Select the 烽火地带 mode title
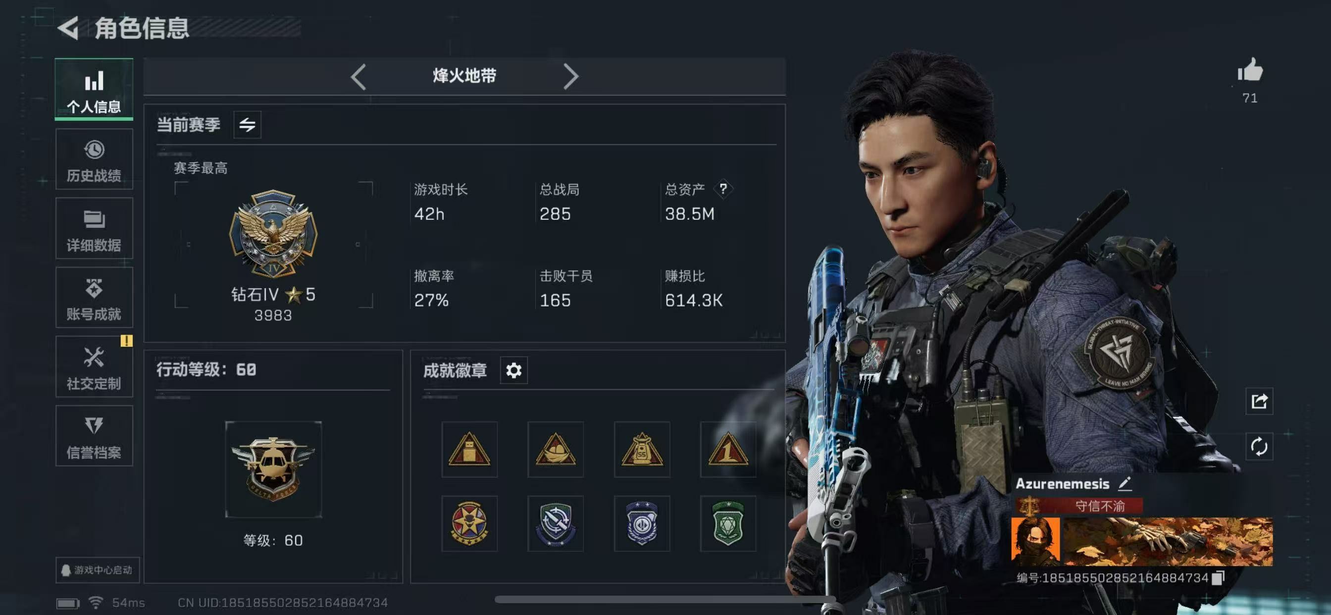The height and width of the screenshot is (615, 1331). click(x=464, y=76)
